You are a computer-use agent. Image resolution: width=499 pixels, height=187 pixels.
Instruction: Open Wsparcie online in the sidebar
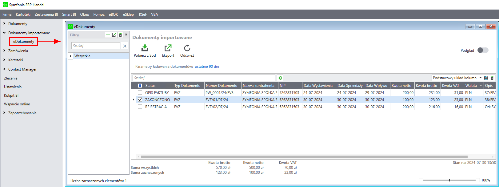tap(17, 104)
